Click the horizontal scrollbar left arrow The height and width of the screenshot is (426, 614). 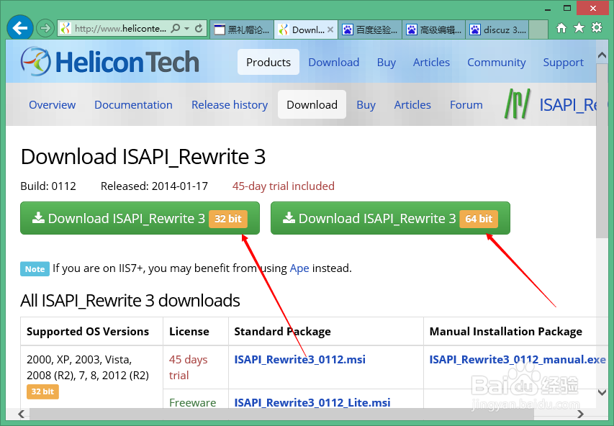point(21,414)
